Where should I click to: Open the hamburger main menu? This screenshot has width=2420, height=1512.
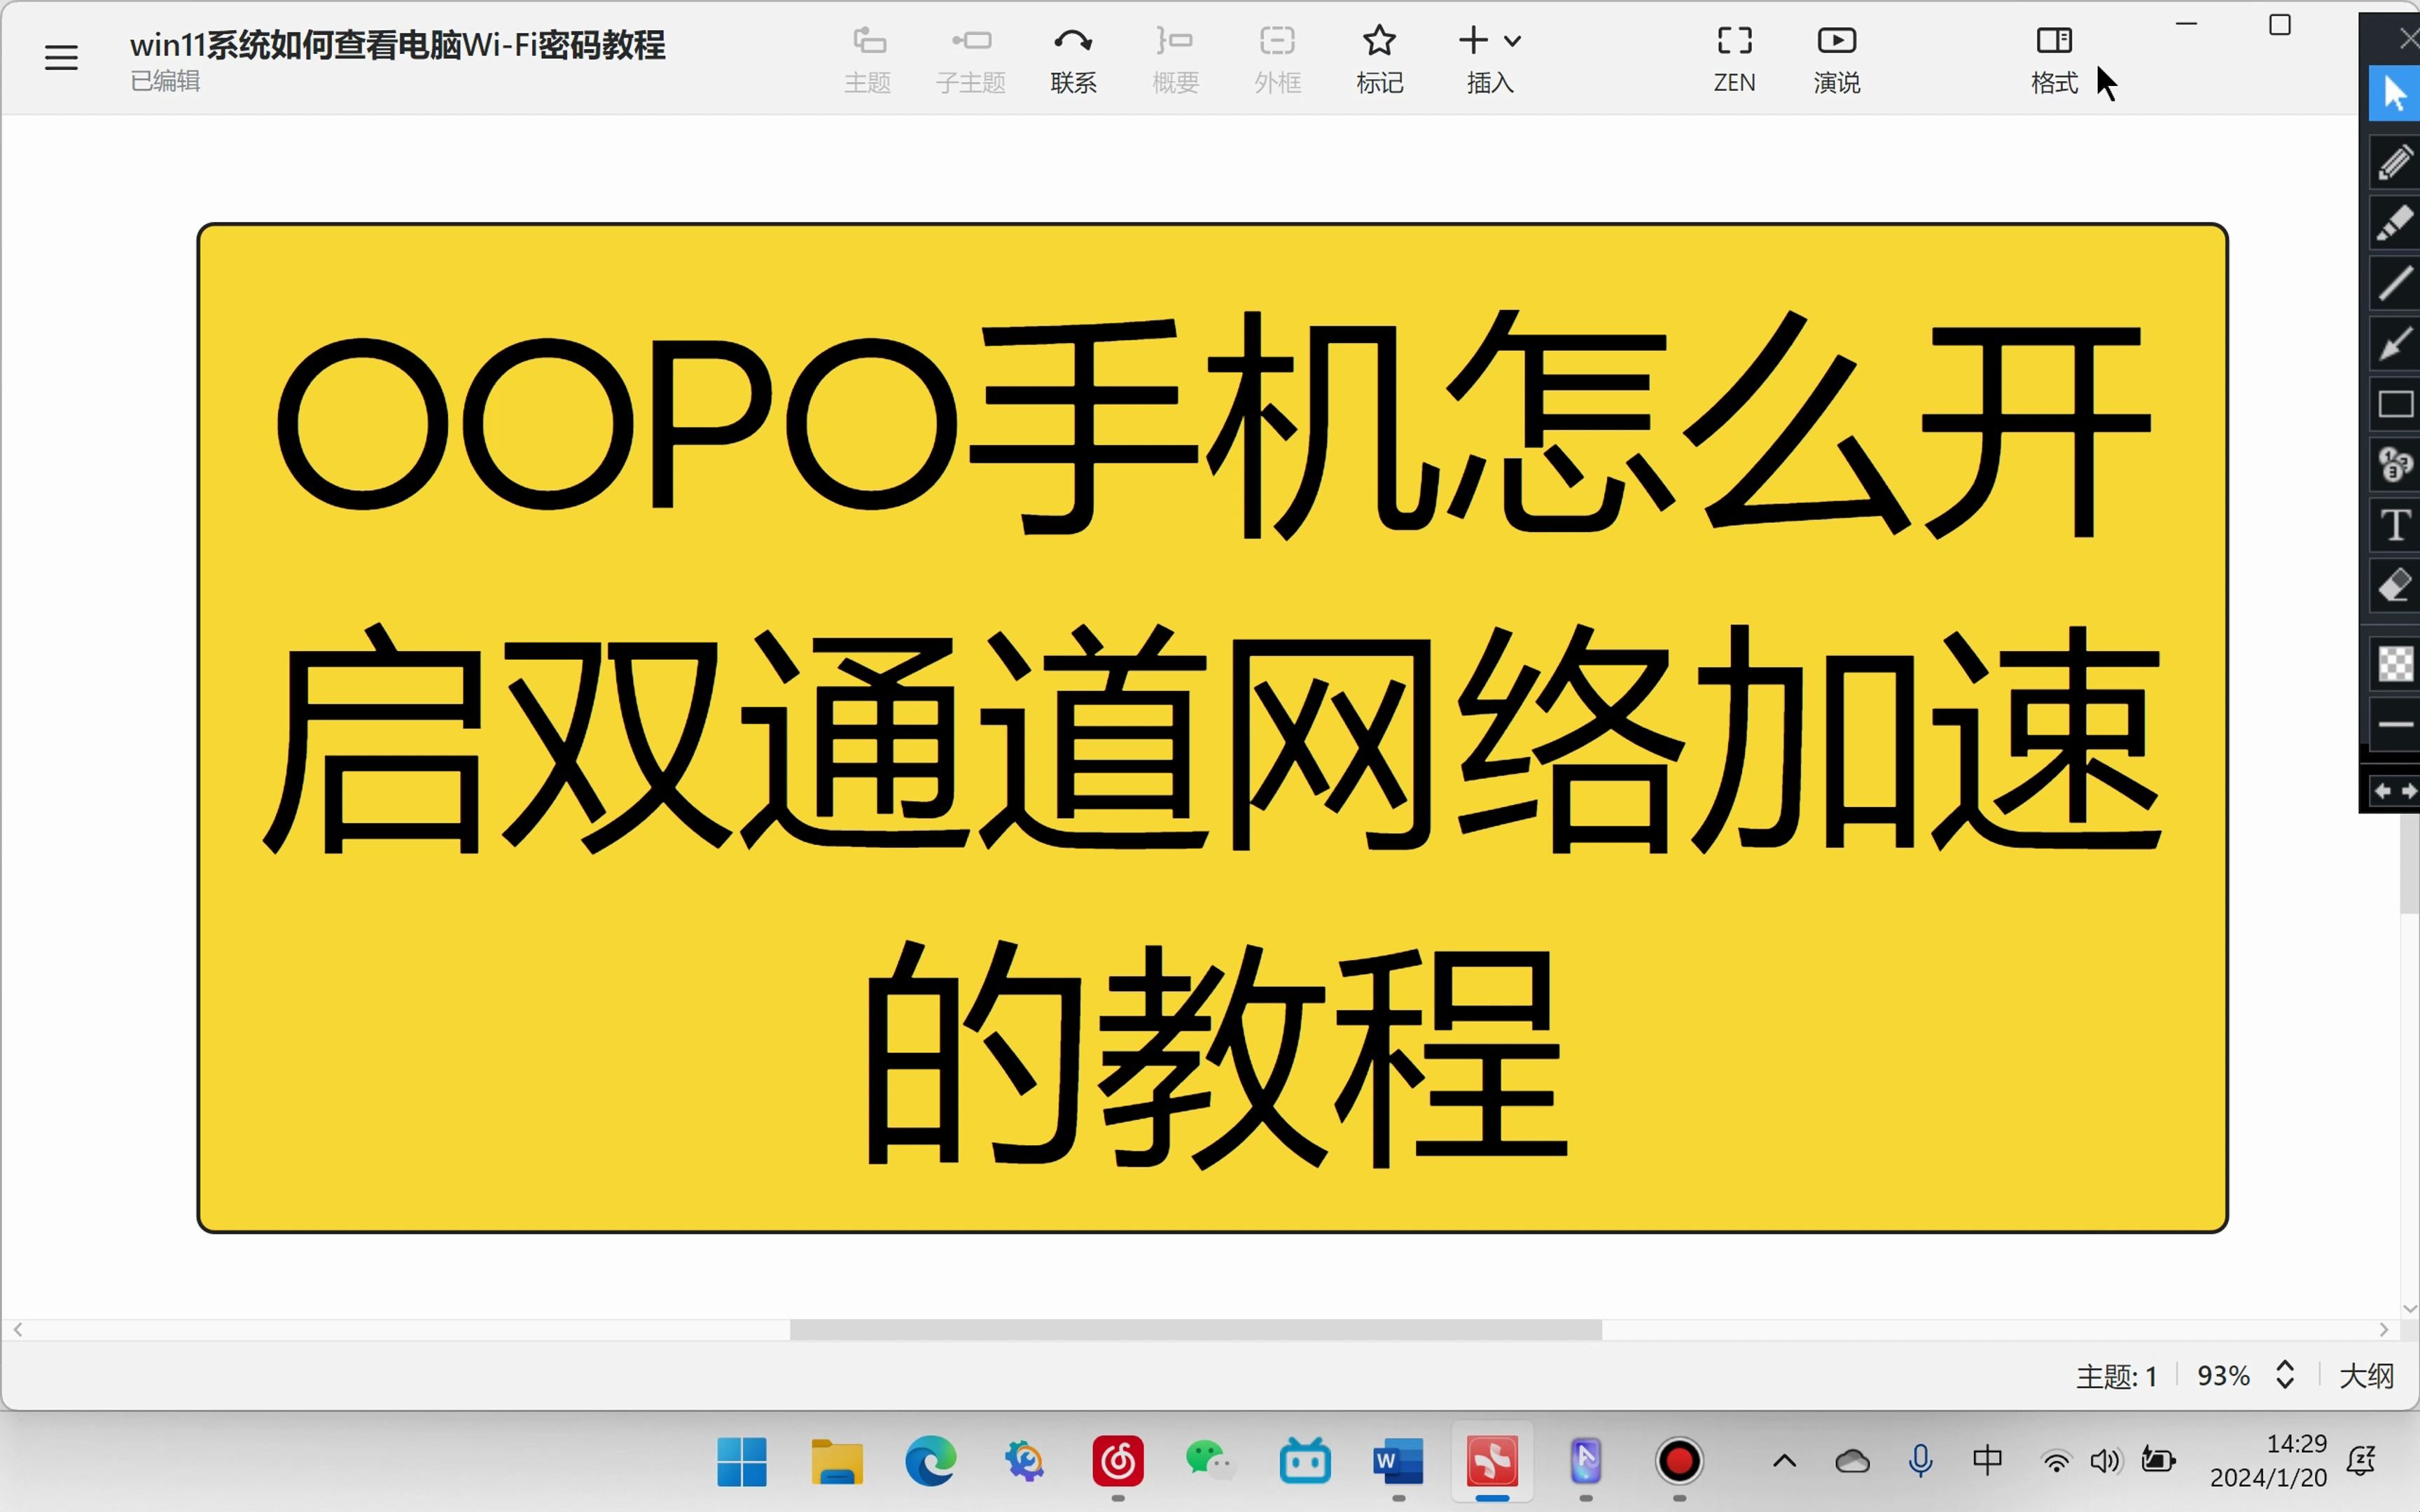click(x=61, y=58)
